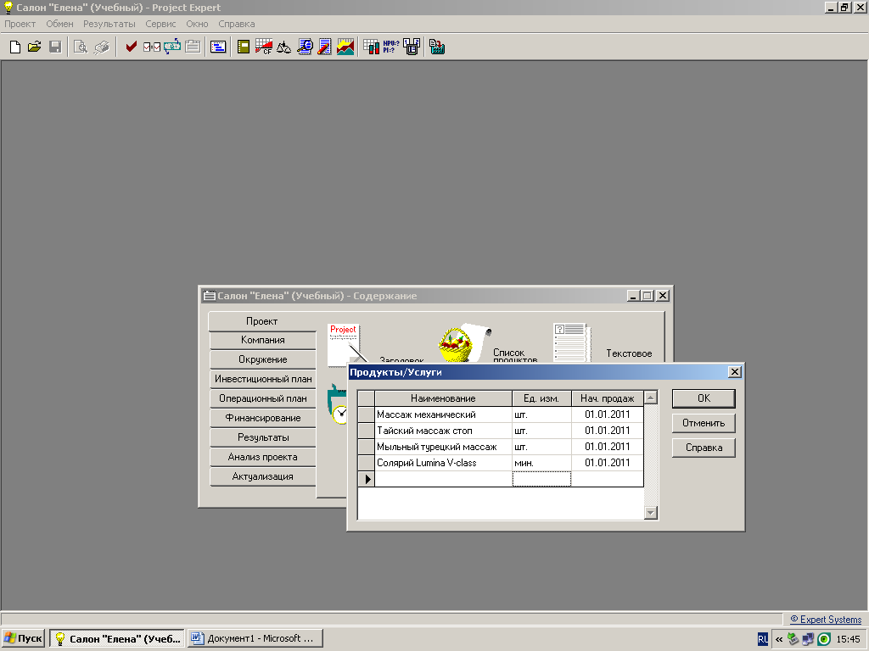Expand hidden tray icons chevron
Viewport: 869px width, 651px height.
pos(779,639)
